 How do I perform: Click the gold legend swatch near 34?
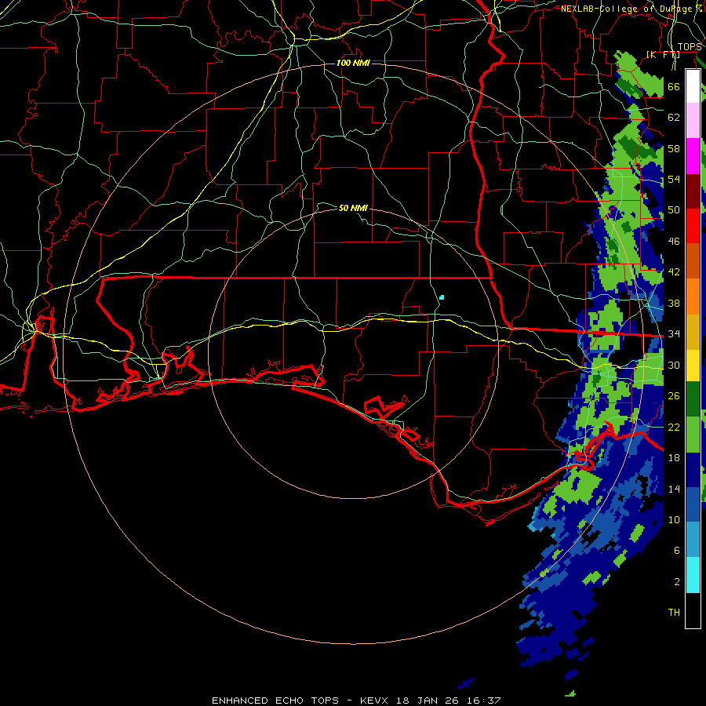693,331
